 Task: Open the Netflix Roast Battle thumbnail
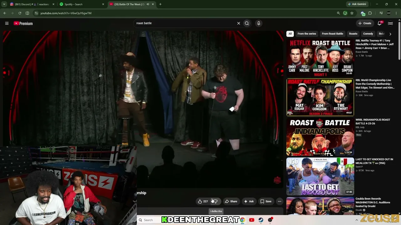(x=320, y=57)
